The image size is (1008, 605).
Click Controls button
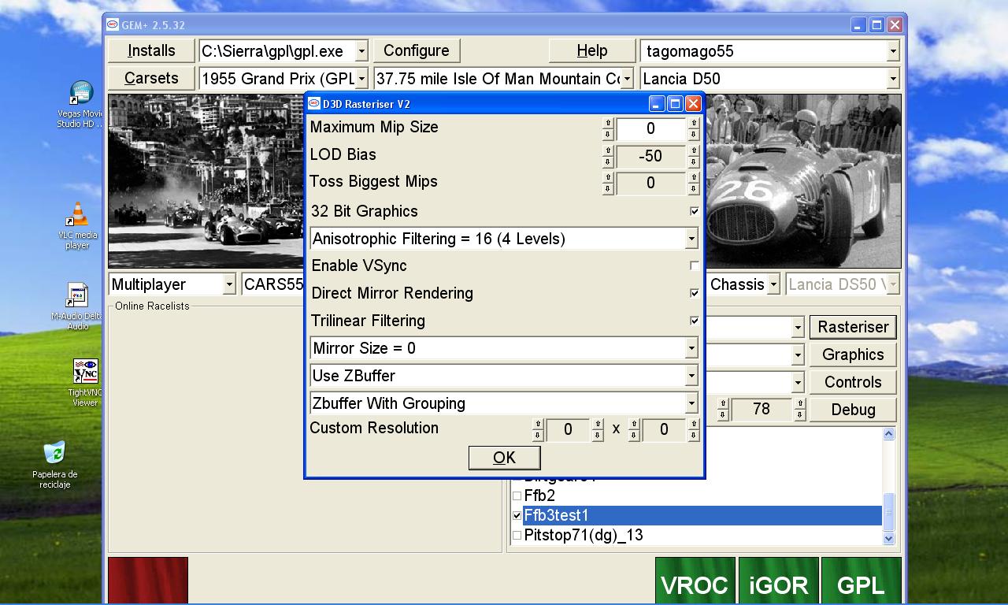click(853, 382)
